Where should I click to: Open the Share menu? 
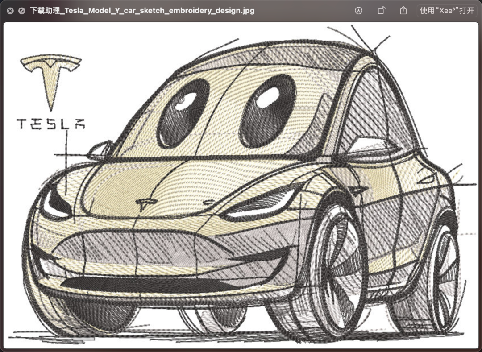coord(403,11)
